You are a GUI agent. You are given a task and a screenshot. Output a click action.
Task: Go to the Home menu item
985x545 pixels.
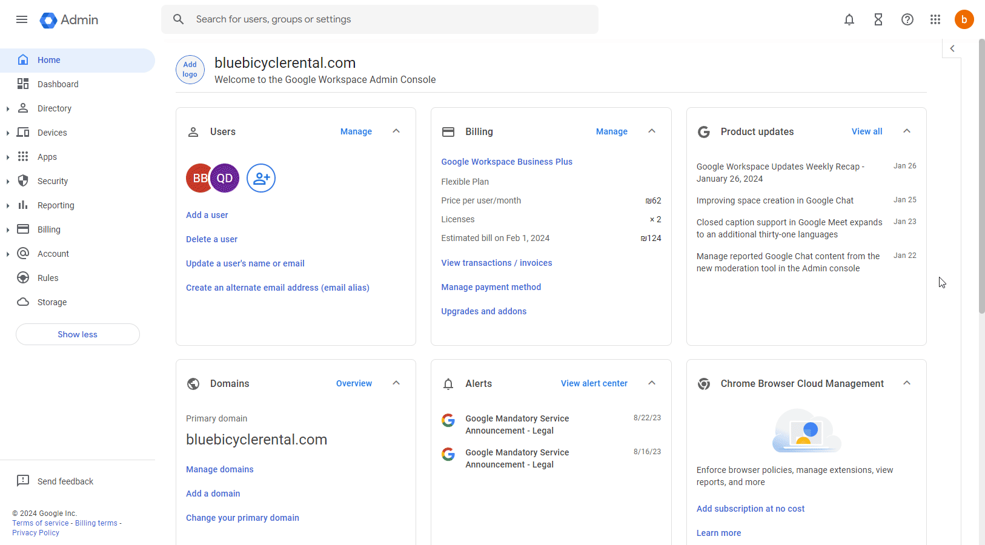[78, 60]
